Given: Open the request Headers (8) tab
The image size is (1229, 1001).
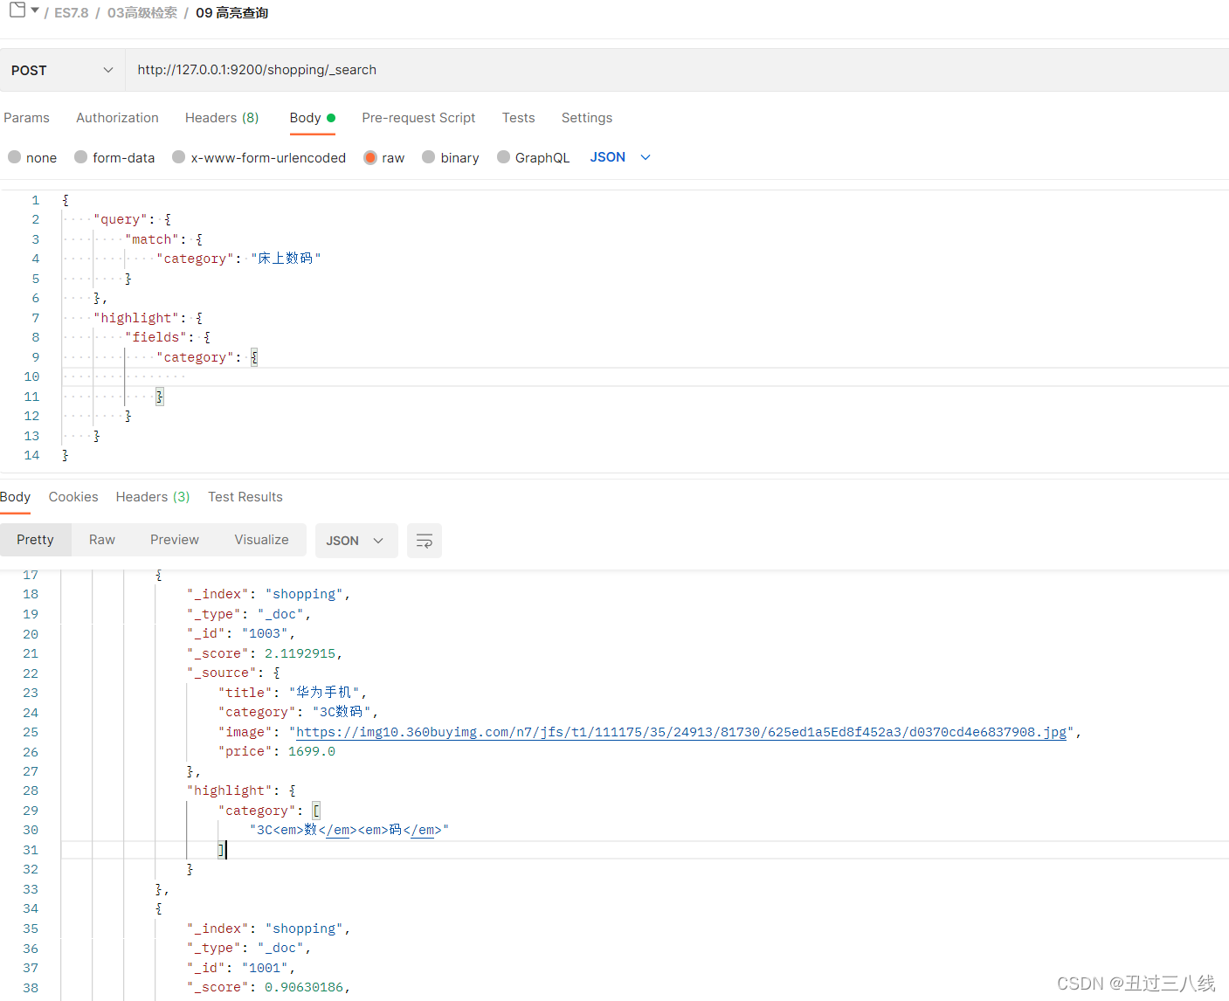Looking at the screenshot, I should (222, 118).
